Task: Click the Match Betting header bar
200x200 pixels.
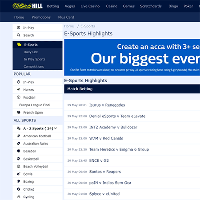Action: coord(132,89)
